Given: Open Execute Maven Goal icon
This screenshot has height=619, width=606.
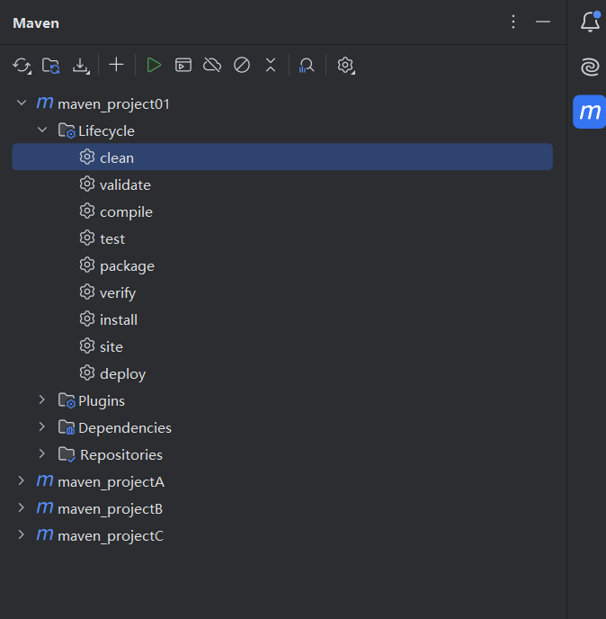Looking at the screenshot, I should tap(183, 65).
